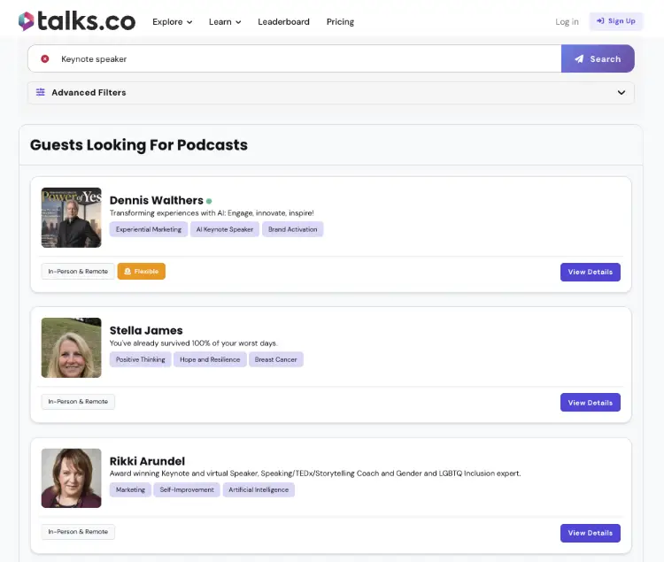
Task: Click Rikki Arundel 'Award winning Keynote' description
Action: point(315,473)
